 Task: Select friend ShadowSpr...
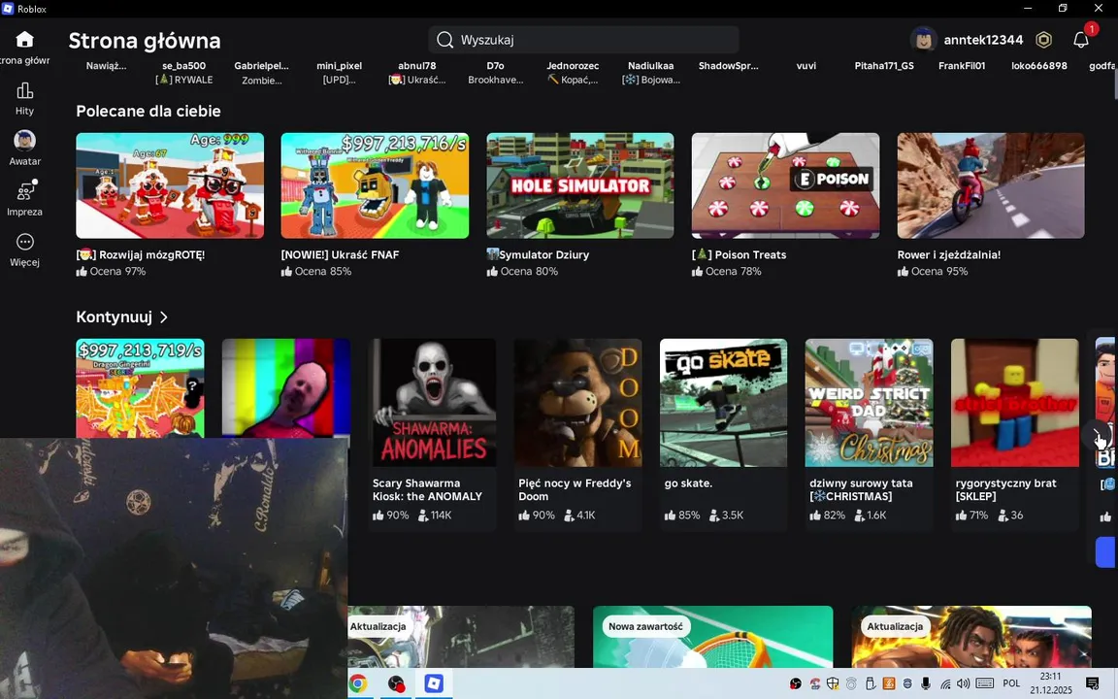click(x=729, y=66)
